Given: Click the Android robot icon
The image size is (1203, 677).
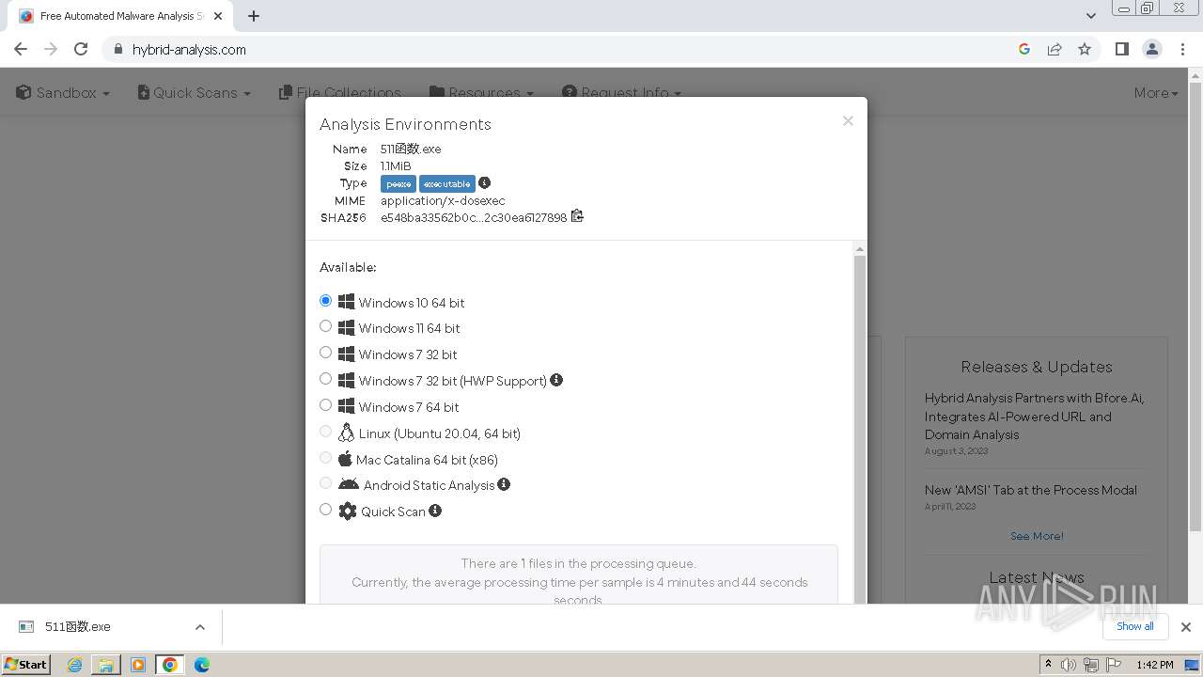Looking at the screenshot, I should 349,484.
